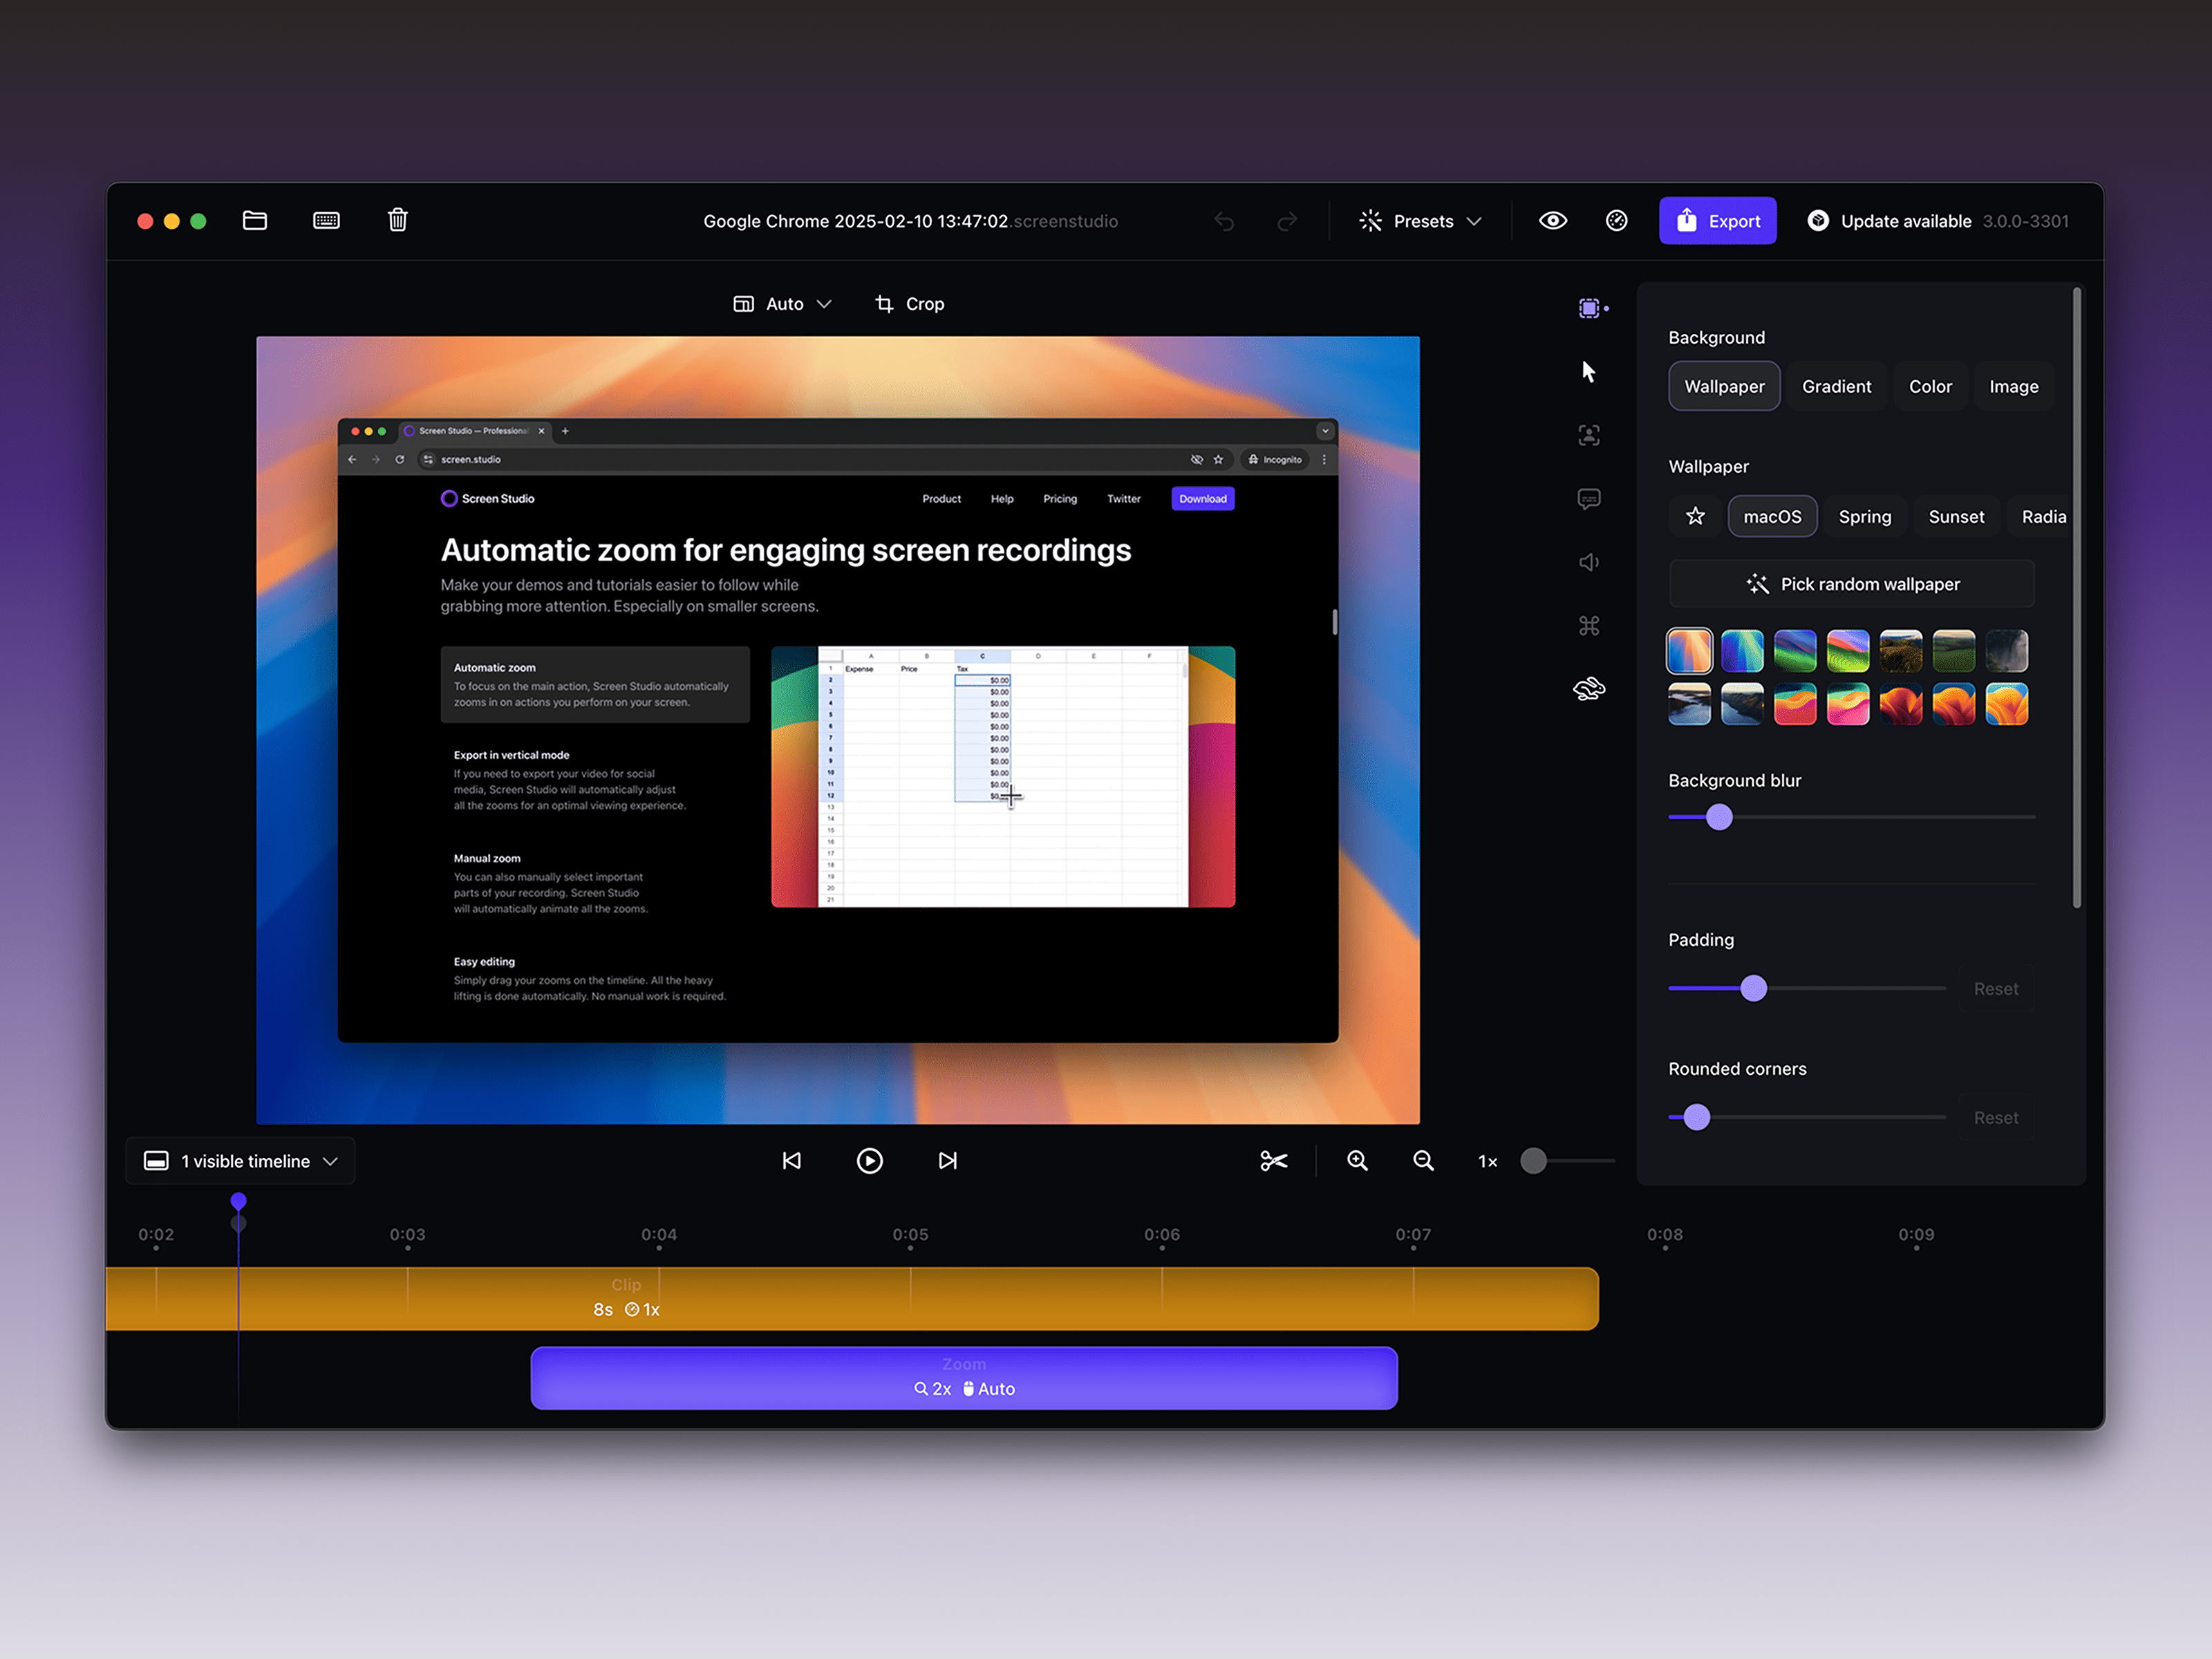Click the settings panel scrollbar
This screenshot has width=2212, height=1659.
[2077, 598]
